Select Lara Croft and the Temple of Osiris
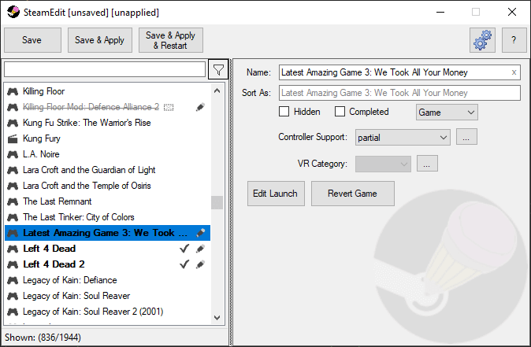Viewport: 531px width, 347px height. (x=107, y=186)
